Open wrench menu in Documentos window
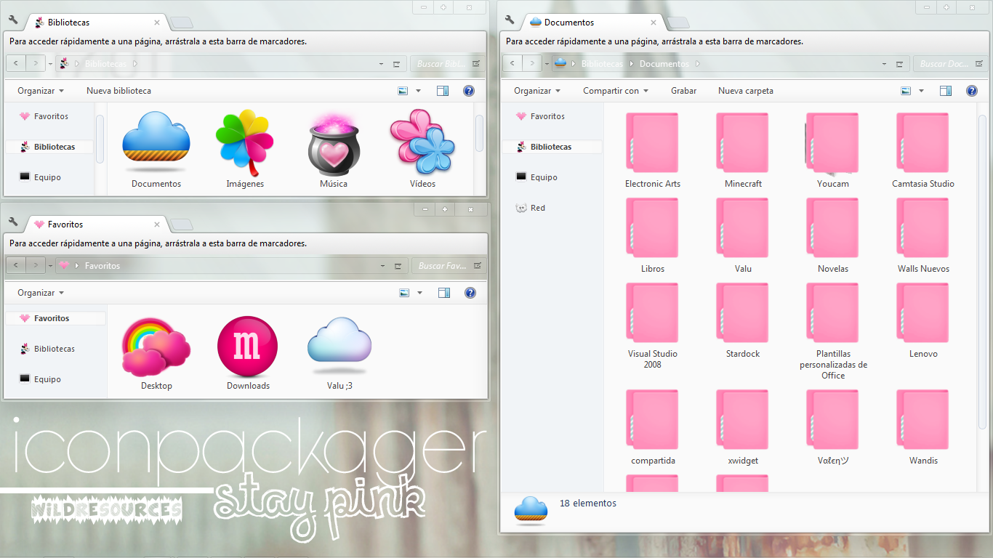Image resolution: width=993 pixels, height=558 pixels. [x=510, y=20]
